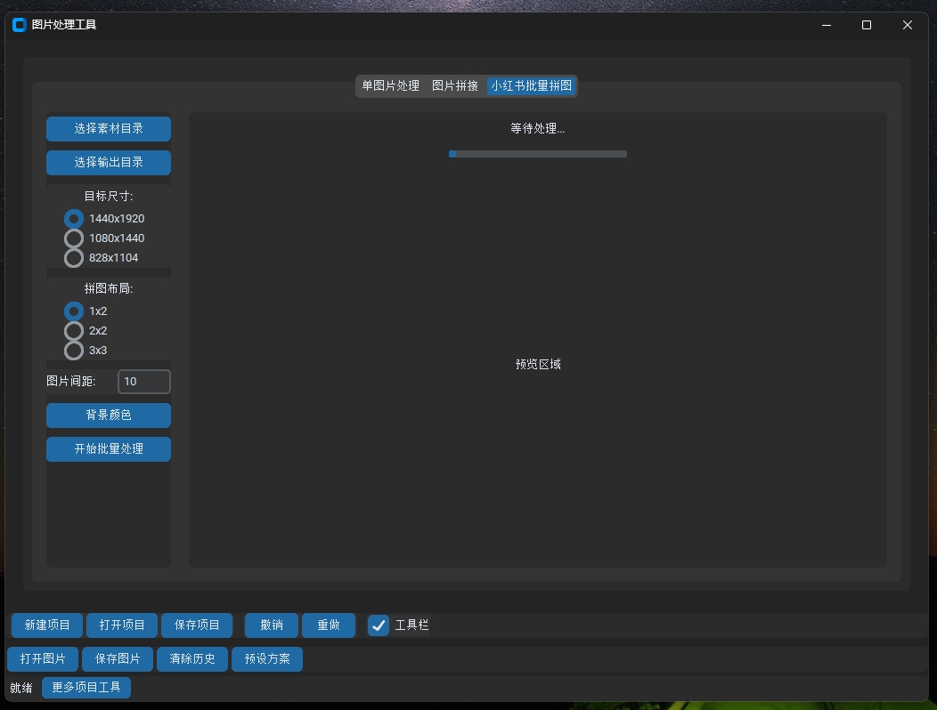This screenshot has width=937, height=710.
Task: Click 清除历史 toolbar button
Action: (x=192, y=659)
